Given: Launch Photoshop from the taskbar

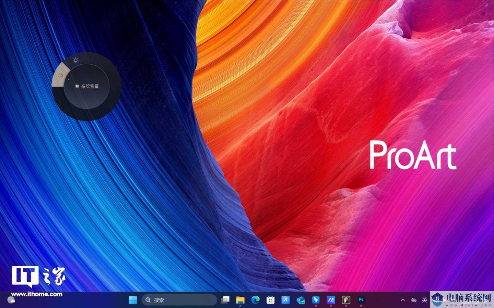Looking at the screenshot, I should (x=361, y=300).
